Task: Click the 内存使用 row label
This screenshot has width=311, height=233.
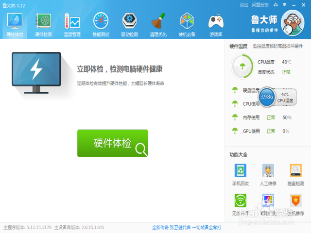Action: click(251, 117)
